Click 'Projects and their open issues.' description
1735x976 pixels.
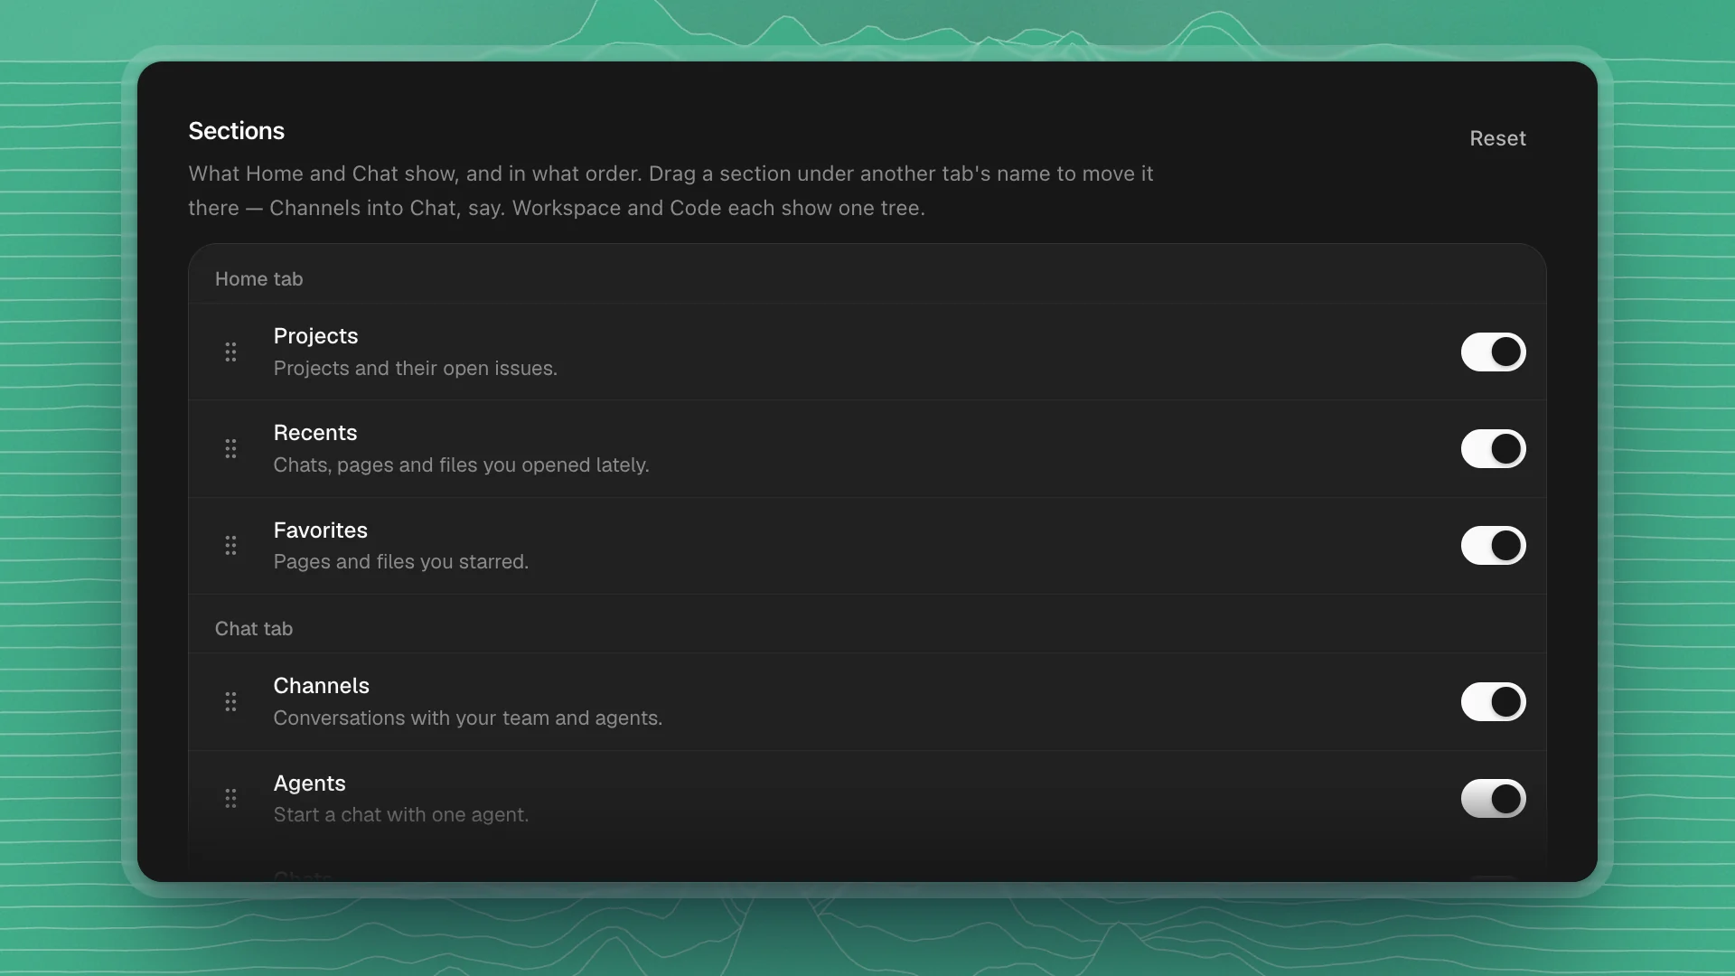416,369
